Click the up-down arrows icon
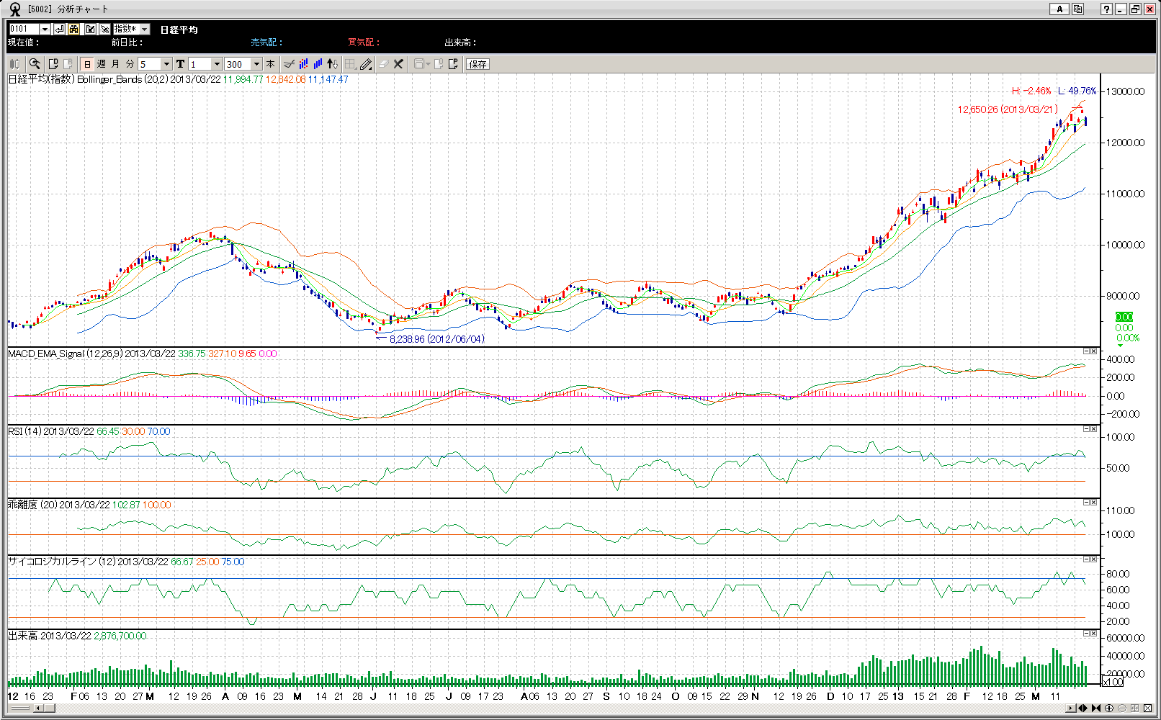This screenshot has height=720, width=1161. [332, 64]
